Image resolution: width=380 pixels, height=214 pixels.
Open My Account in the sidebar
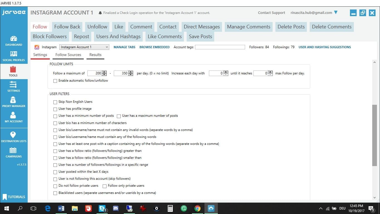click(x=13, y=115)
